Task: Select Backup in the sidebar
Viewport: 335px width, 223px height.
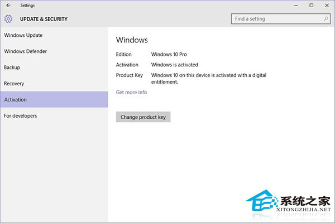Action: point(54,67)
